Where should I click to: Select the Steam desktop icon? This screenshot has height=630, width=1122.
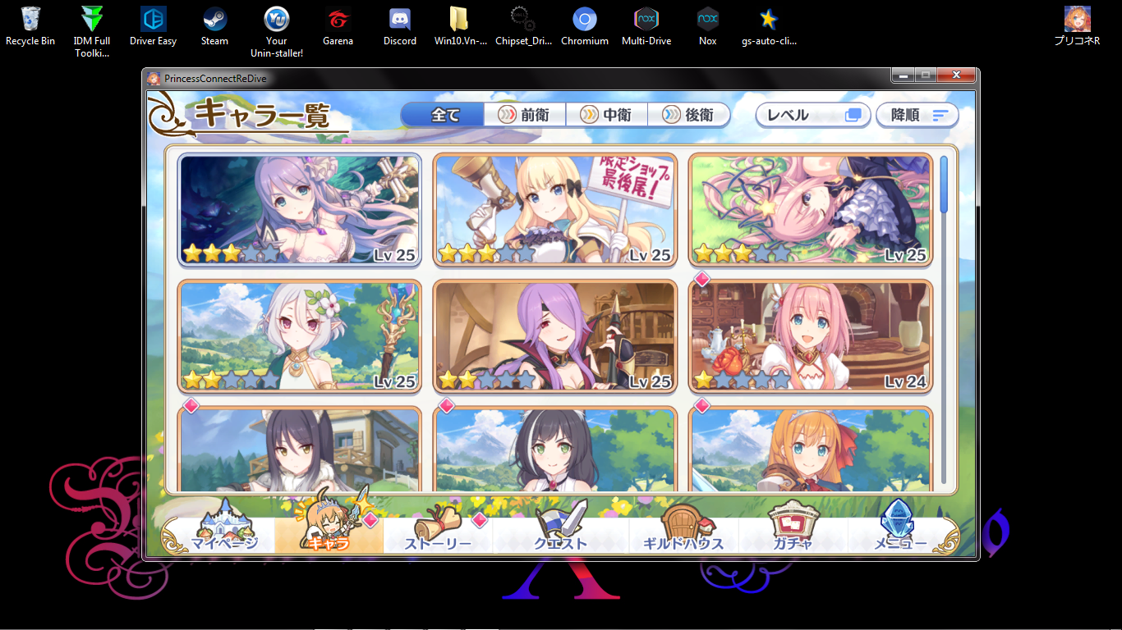tap(215, 26)
